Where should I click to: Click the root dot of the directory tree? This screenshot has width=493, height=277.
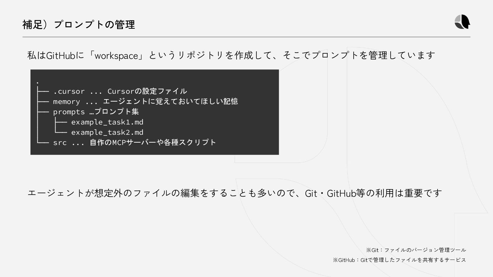click(x=37, y=82)
